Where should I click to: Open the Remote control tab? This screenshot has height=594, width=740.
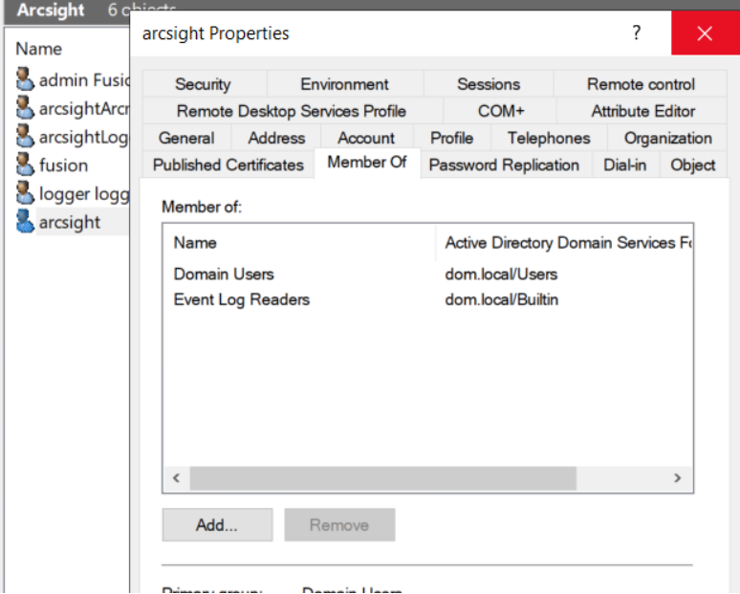[641, 84]
